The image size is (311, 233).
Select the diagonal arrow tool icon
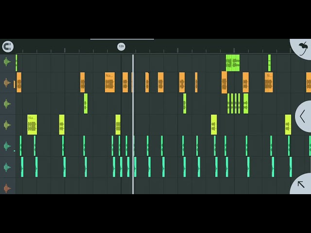tap(301, 184)
